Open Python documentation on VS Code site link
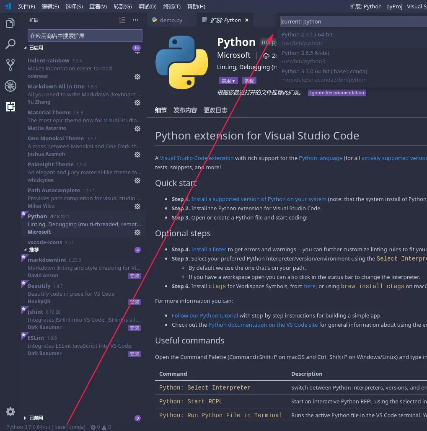 point(263,325)
